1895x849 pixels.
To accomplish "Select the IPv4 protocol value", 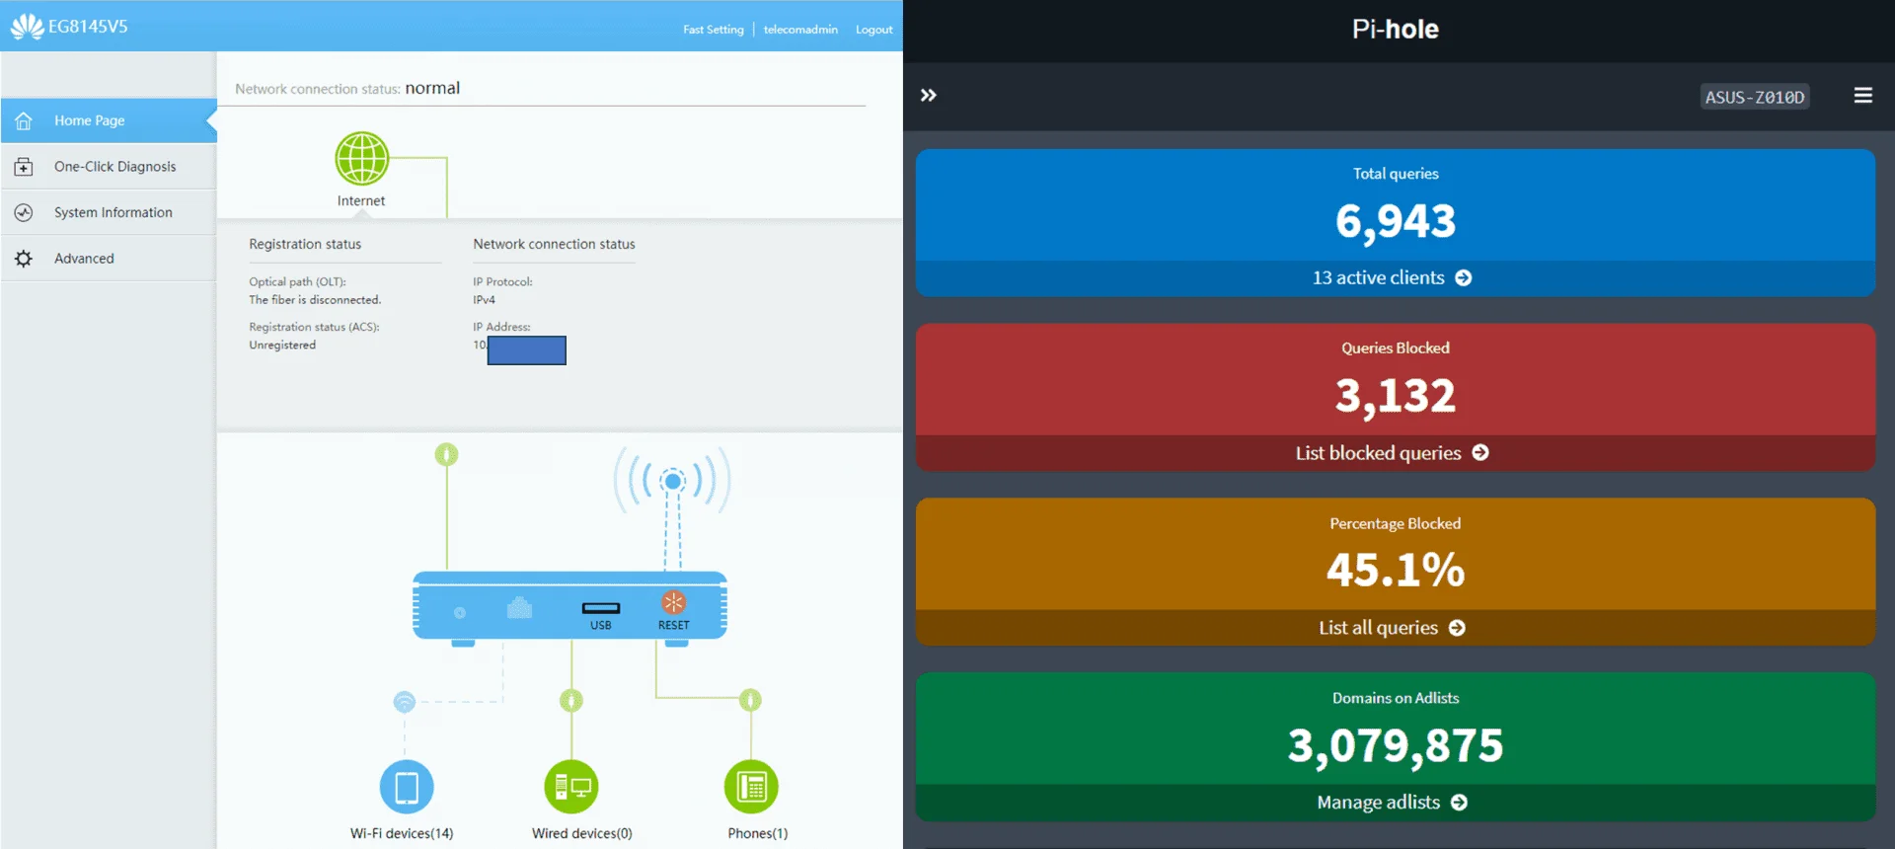I will (x=484, y=300).
